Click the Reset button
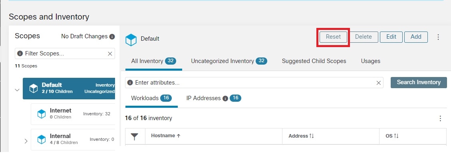451x154 pixels. tap(333, 37)
